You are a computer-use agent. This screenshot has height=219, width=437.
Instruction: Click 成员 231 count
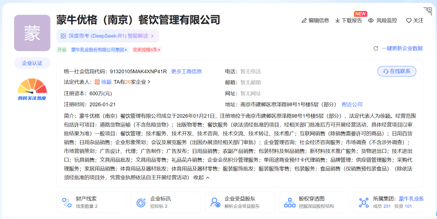pos(382,206)
